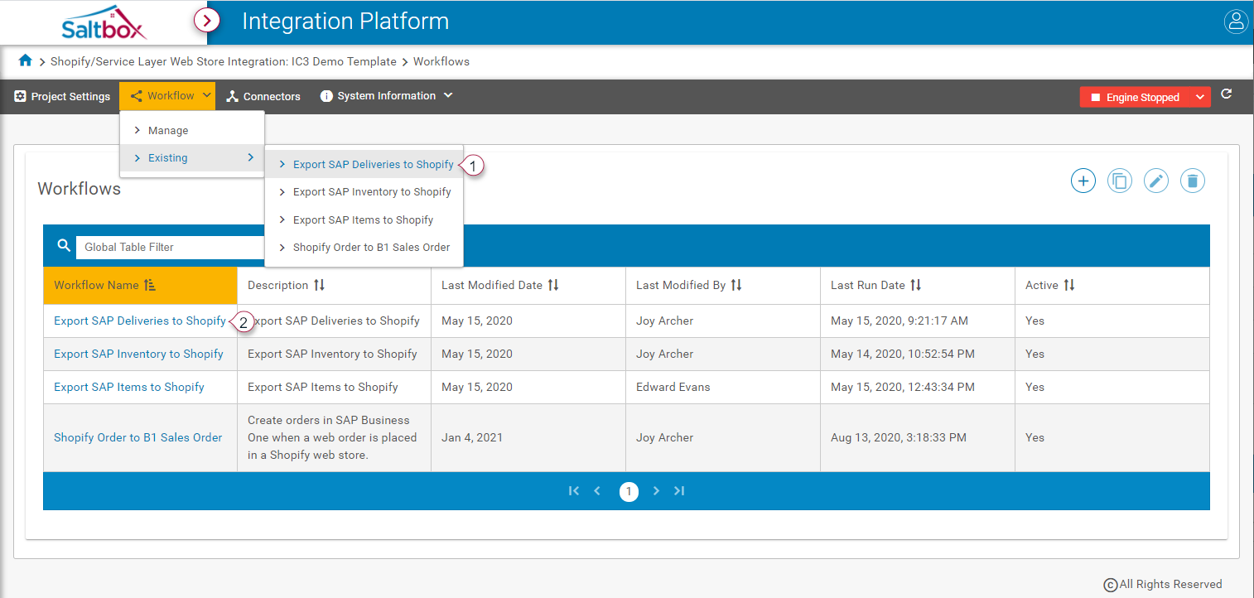Open Project Settings
Image resolution: width=1254 pixels, height=598 pixels.
click(x=62, y=96)
